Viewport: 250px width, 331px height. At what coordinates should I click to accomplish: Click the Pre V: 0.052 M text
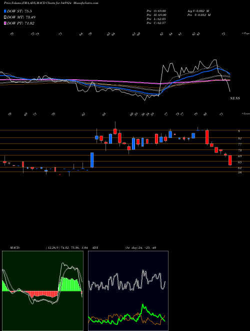[x=198, y=15]
